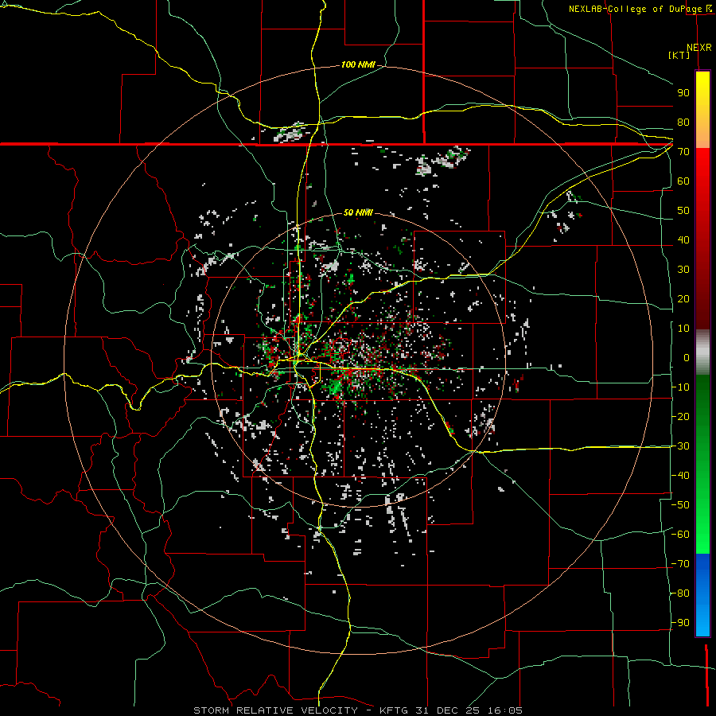This screenshot has width=716, height=716.
Task: Click the positive 30 knot scale label
Action: [x=683, y=270]
